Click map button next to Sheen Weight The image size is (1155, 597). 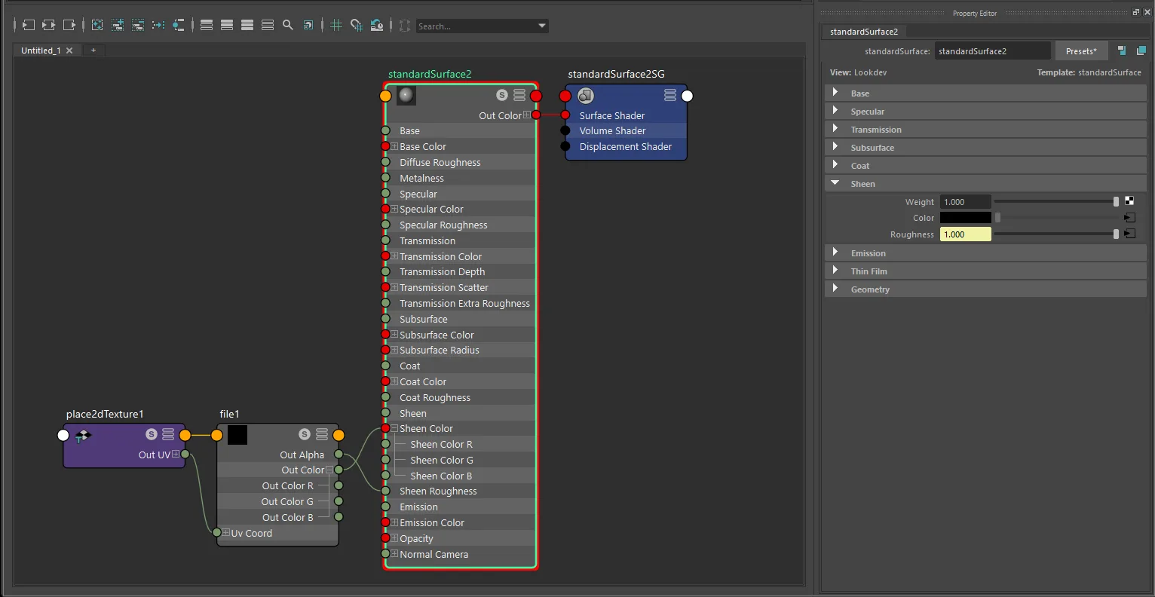coord(1129,201)
